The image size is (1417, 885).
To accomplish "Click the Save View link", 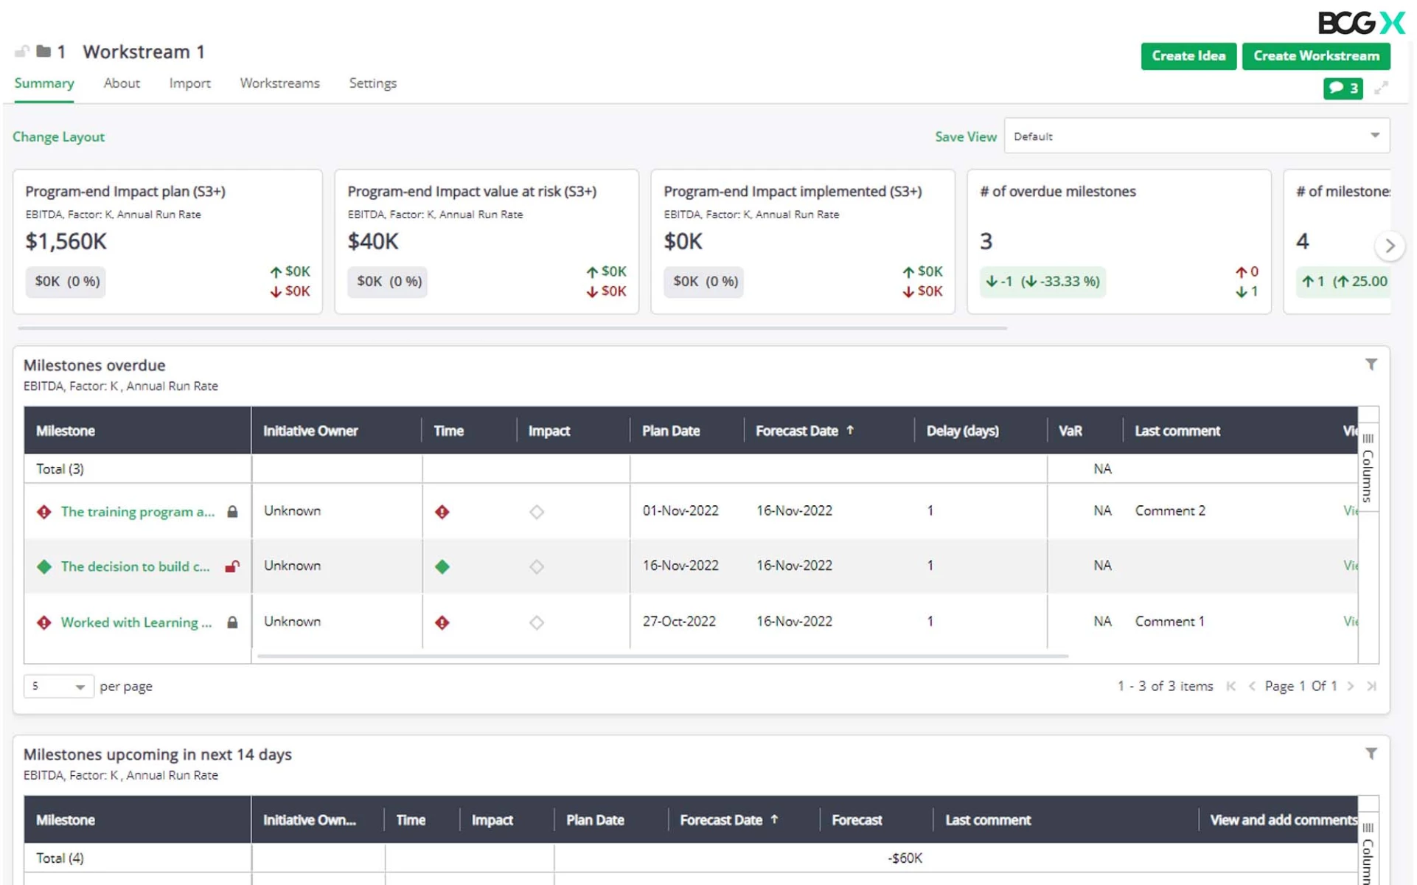I will coord(966,136).
